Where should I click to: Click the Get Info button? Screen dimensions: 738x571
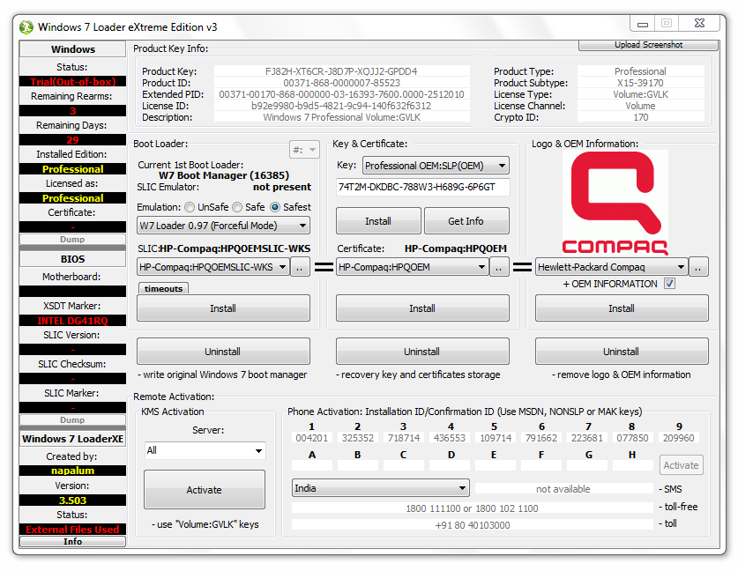click(466, 221)
